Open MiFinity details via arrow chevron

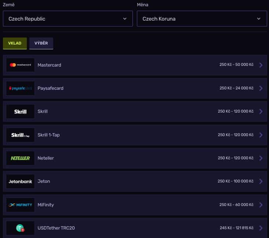261,205
